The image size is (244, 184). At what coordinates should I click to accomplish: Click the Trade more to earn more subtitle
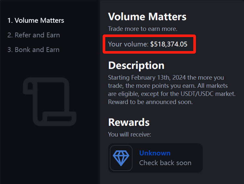pyautogui.click(x=143, y=29)
